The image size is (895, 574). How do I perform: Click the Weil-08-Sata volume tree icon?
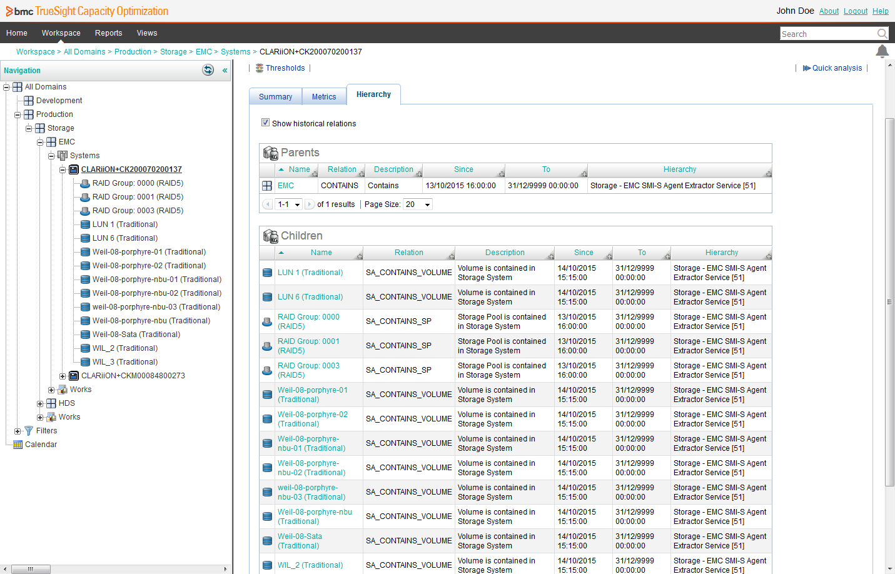click(85, 335)
